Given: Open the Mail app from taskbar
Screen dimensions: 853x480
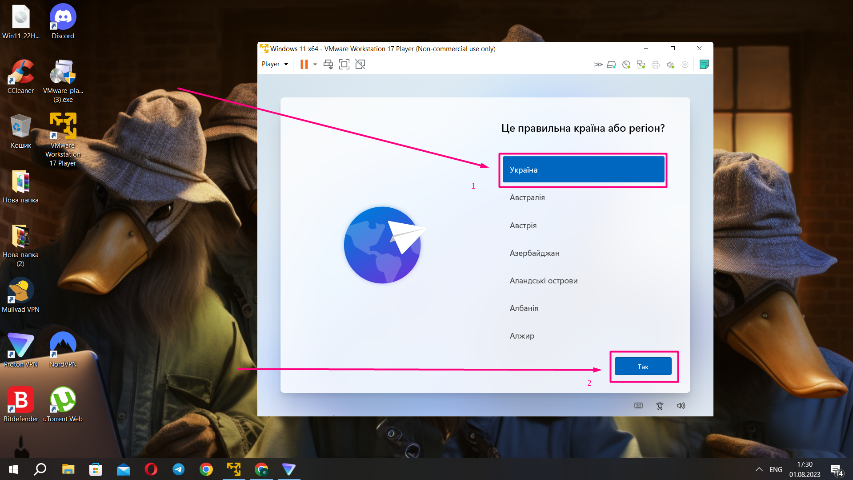Looking at the screenshot, I should point(123,469).
